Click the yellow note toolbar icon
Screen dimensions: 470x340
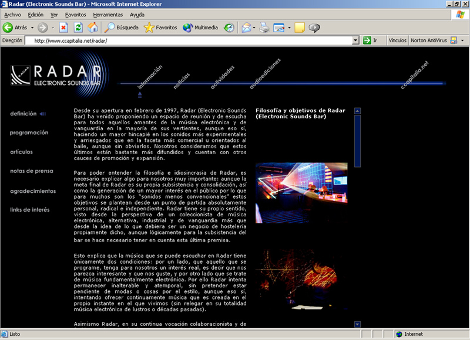[x=300, y=28]
